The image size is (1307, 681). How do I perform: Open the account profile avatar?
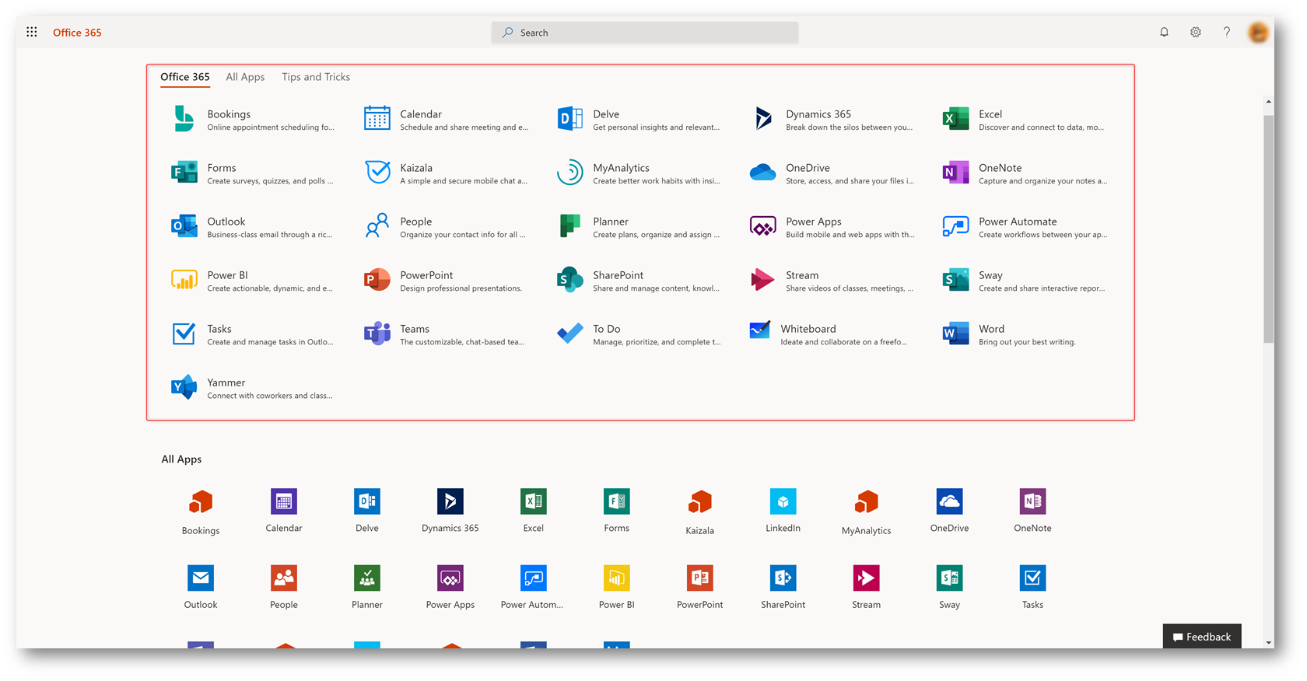click(x=1258, y=33)
